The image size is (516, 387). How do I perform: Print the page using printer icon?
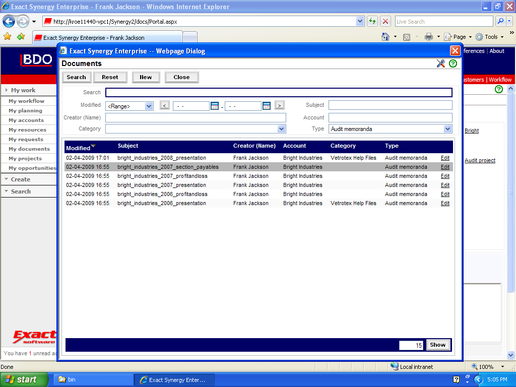pyautogui.click(x=428, y=37)
